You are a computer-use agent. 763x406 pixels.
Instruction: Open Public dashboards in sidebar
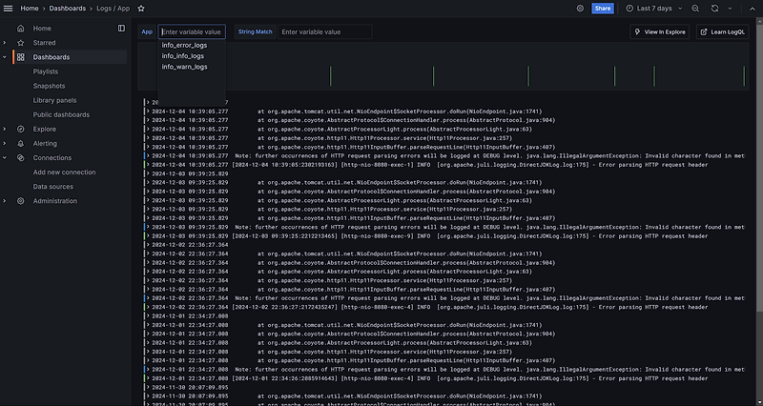[x=61, y=114]
